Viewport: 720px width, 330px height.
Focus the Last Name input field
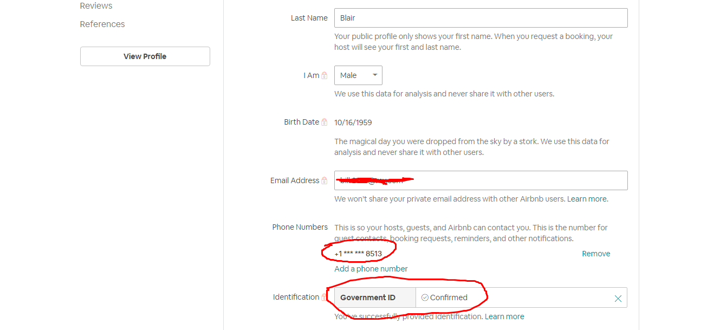click(481, 18)
